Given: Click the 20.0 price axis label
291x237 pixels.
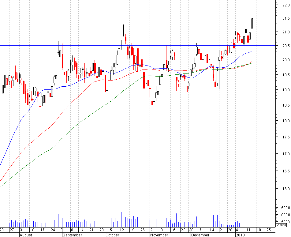Looking at the screenshot, I should tap(286, 60).
